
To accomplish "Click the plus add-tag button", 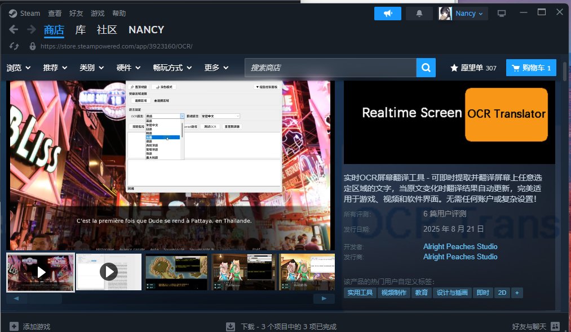I will [x=517, y=293].
